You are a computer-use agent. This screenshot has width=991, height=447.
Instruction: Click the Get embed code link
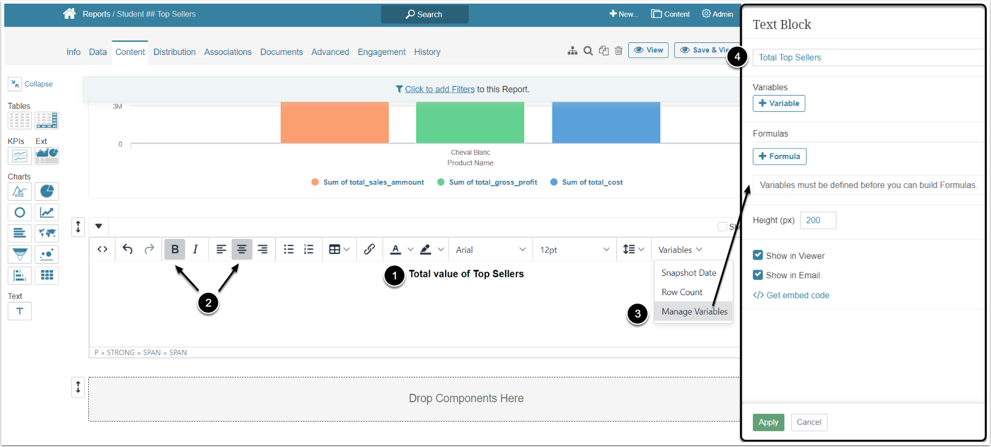(798, 295)
